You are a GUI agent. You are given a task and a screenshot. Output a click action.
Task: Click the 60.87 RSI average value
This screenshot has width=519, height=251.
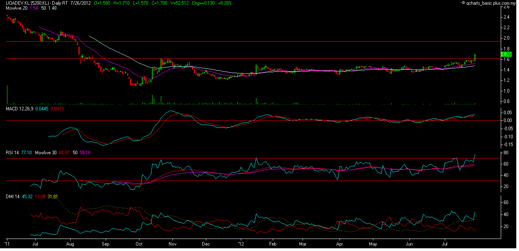click(63, 153)
